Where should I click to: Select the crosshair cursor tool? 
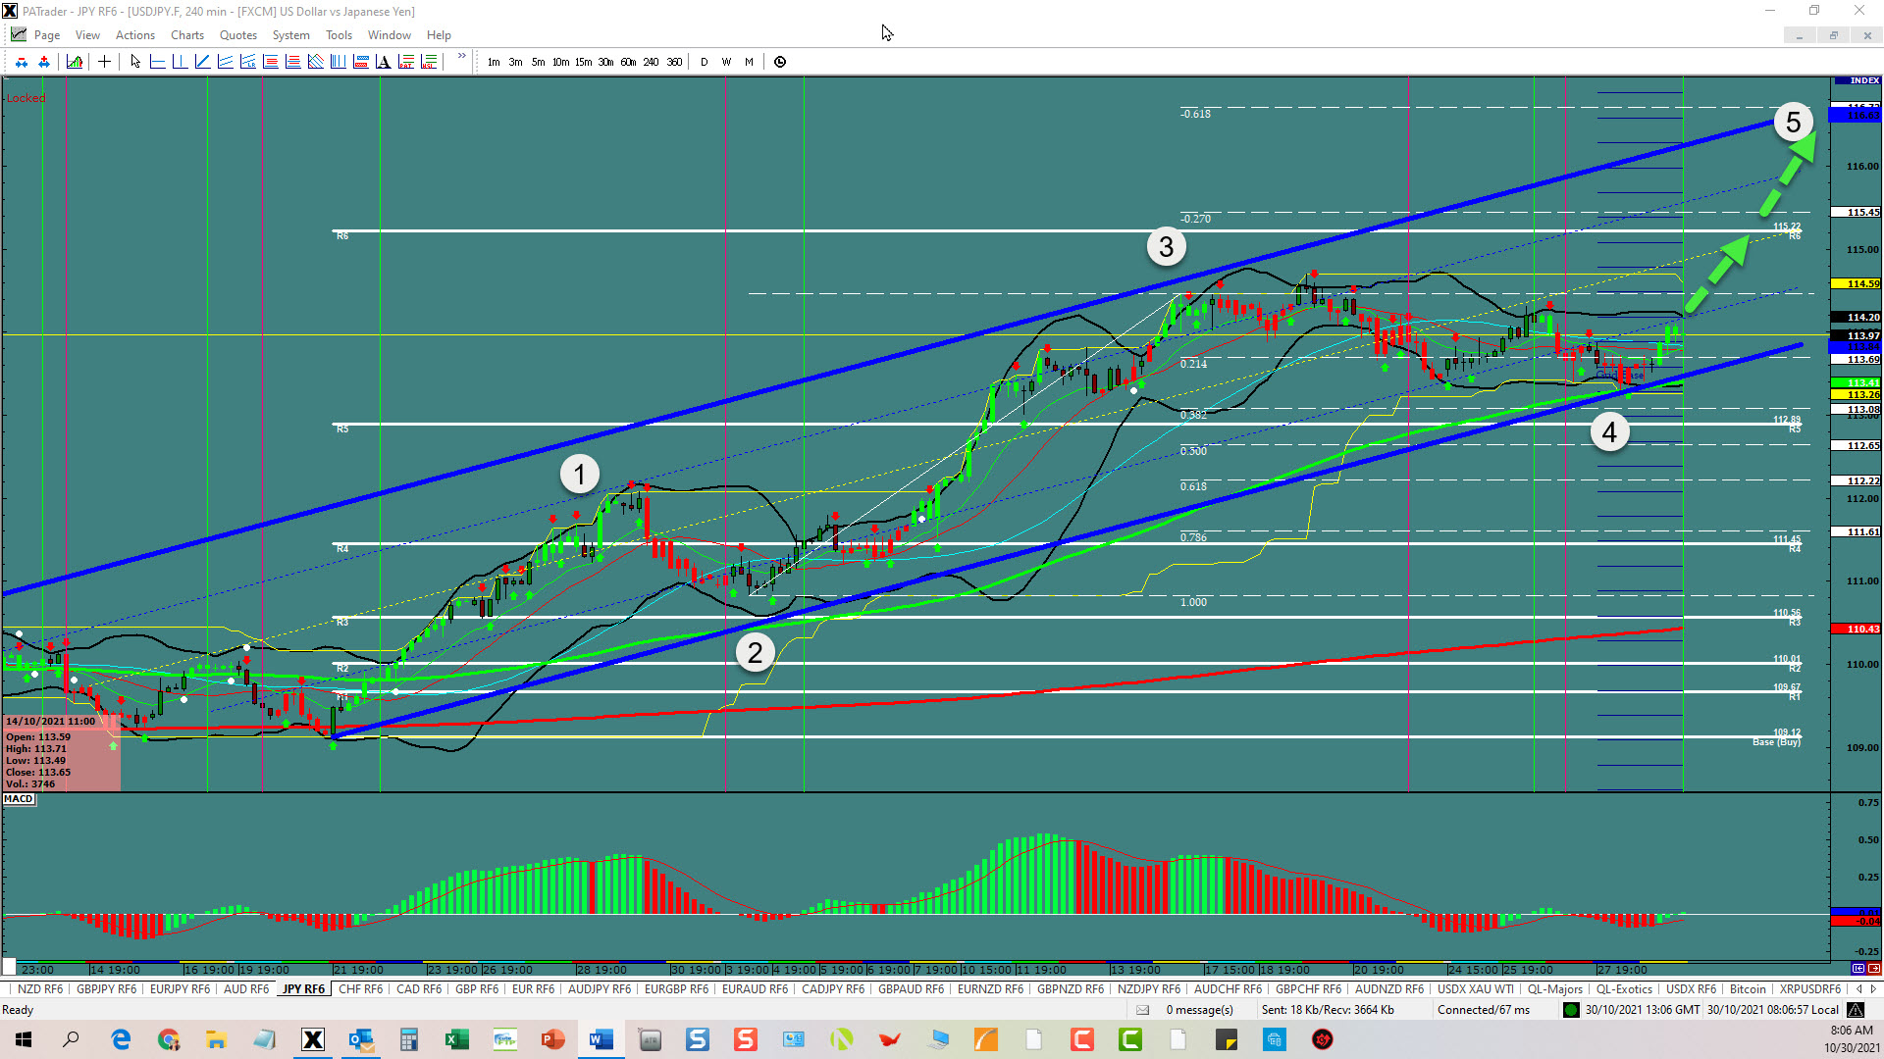(104, 62)
